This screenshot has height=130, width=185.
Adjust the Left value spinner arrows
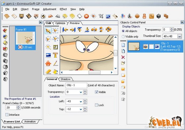(85, 102)
